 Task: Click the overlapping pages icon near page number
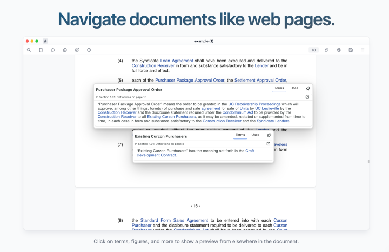tap(326, 50)
